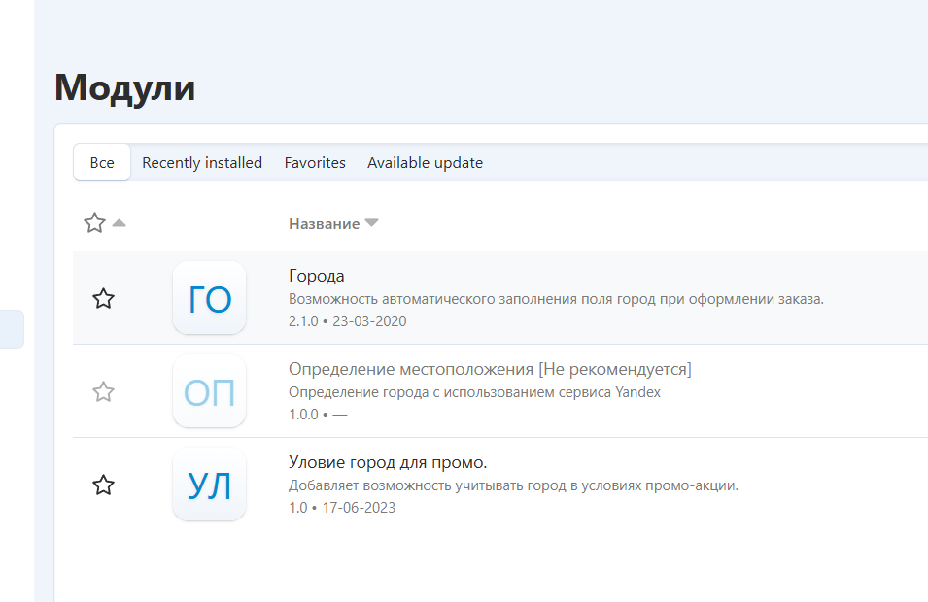Switch to the Recently installed tab
Image resolution: width=928 pixels, height=602 pixels.
[202, 163]
